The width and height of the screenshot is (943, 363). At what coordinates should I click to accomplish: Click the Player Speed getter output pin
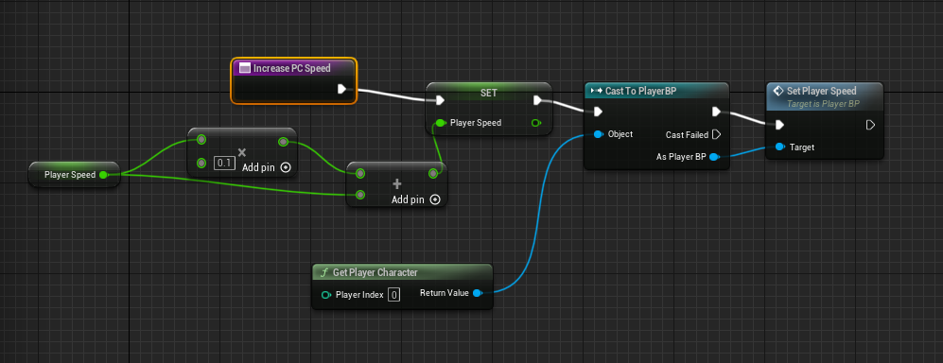103,175
